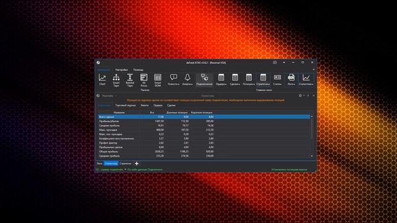Add a new bottom tab with plus icon
This screenshot has height=223, width=397.
point(136,164)
